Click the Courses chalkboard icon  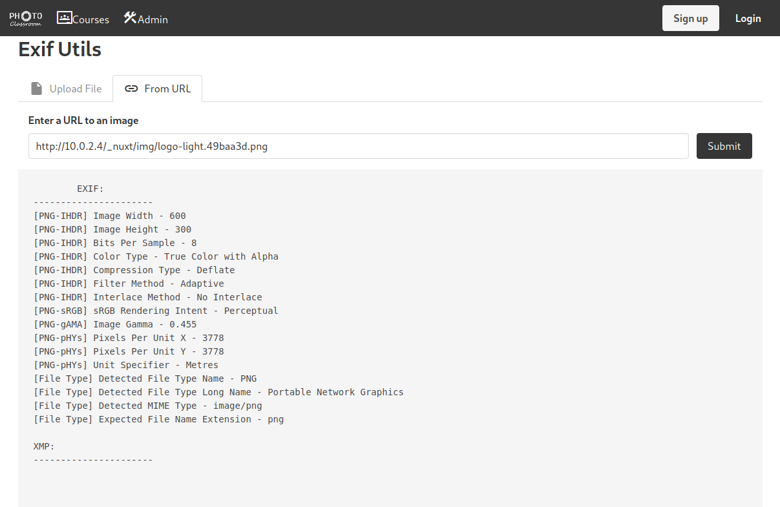(x=64, y=17)
